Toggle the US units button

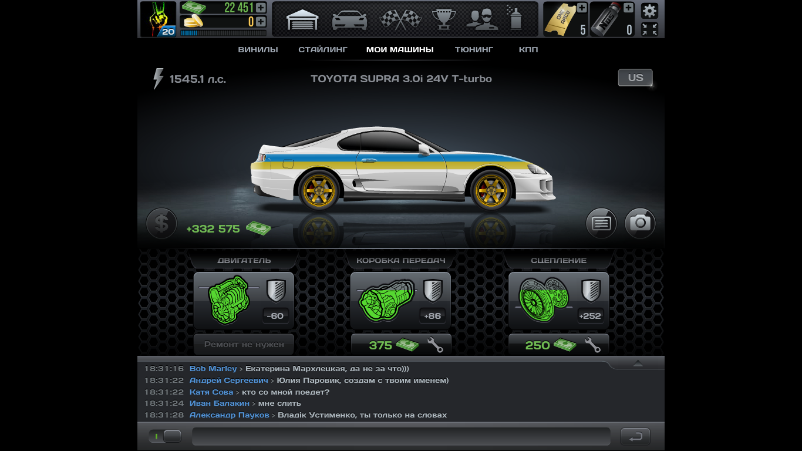tap(635, 78)
